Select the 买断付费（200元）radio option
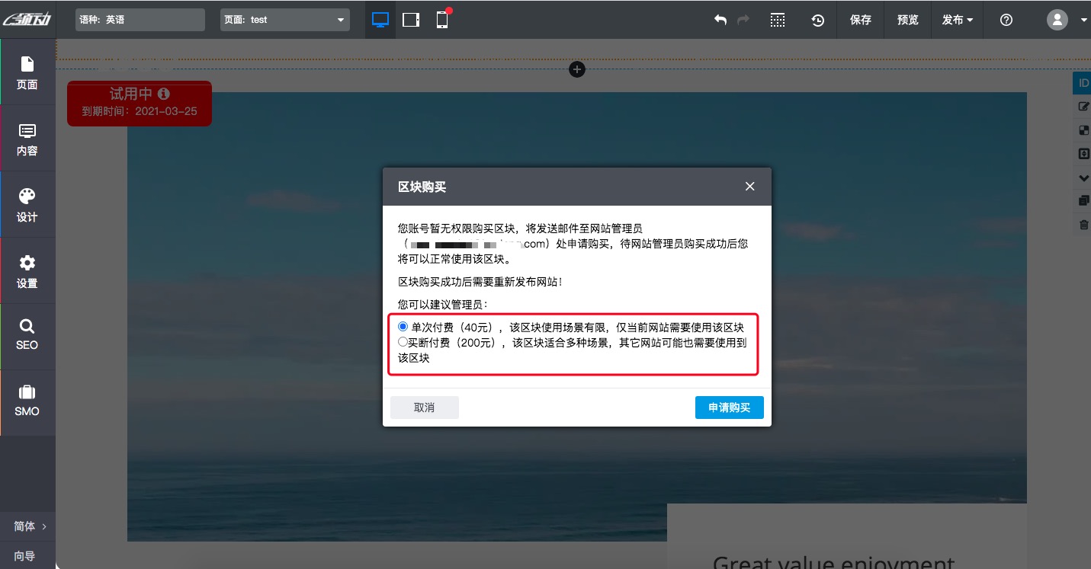This screenshot has width=1091, height=569. (x=403, y=341)
